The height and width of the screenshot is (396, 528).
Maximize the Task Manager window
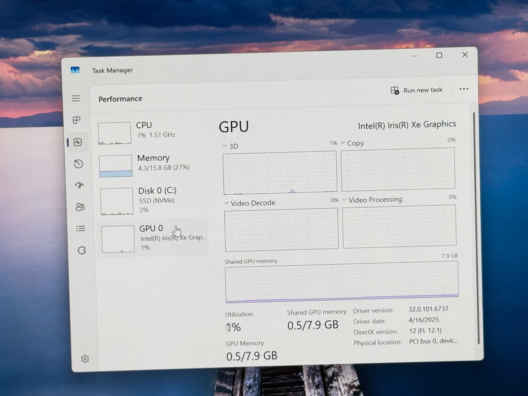(x=439, y=55)
